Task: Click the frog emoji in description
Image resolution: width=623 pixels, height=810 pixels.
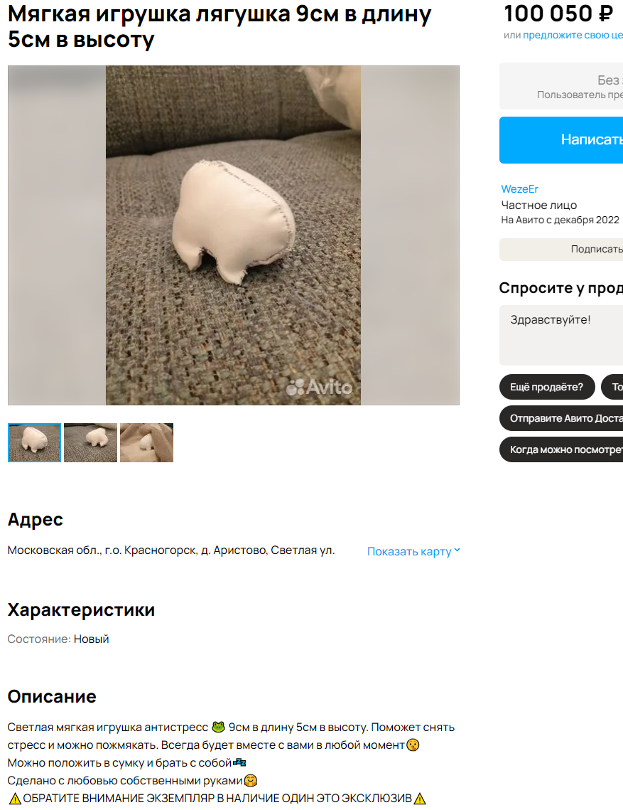Action: click(x=218, y=728)
